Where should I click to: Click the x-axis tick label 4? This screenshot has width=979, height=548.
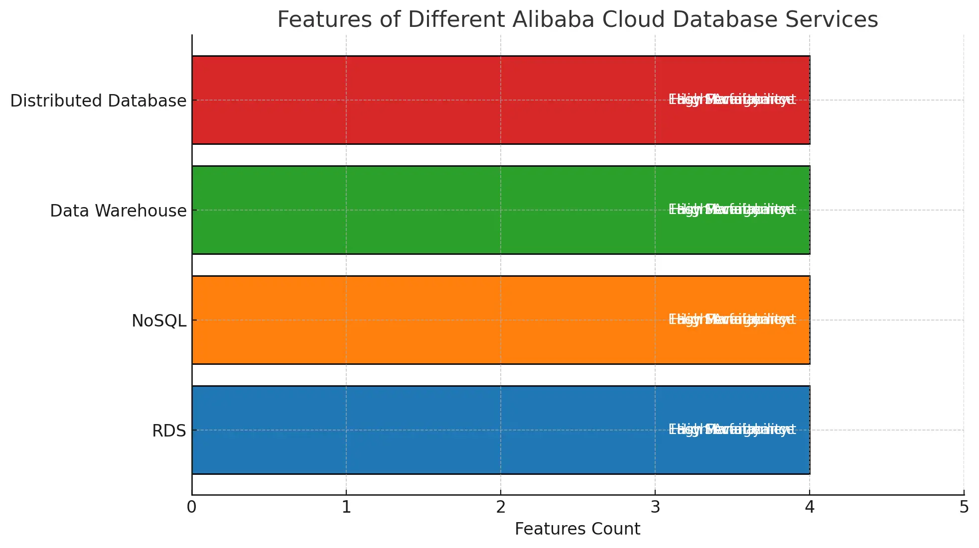click(x=810, y=507)
